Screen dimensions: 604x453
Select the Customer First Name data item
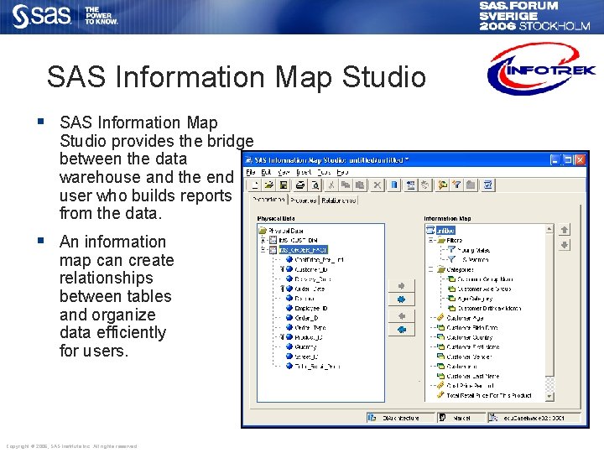point(468,347)
